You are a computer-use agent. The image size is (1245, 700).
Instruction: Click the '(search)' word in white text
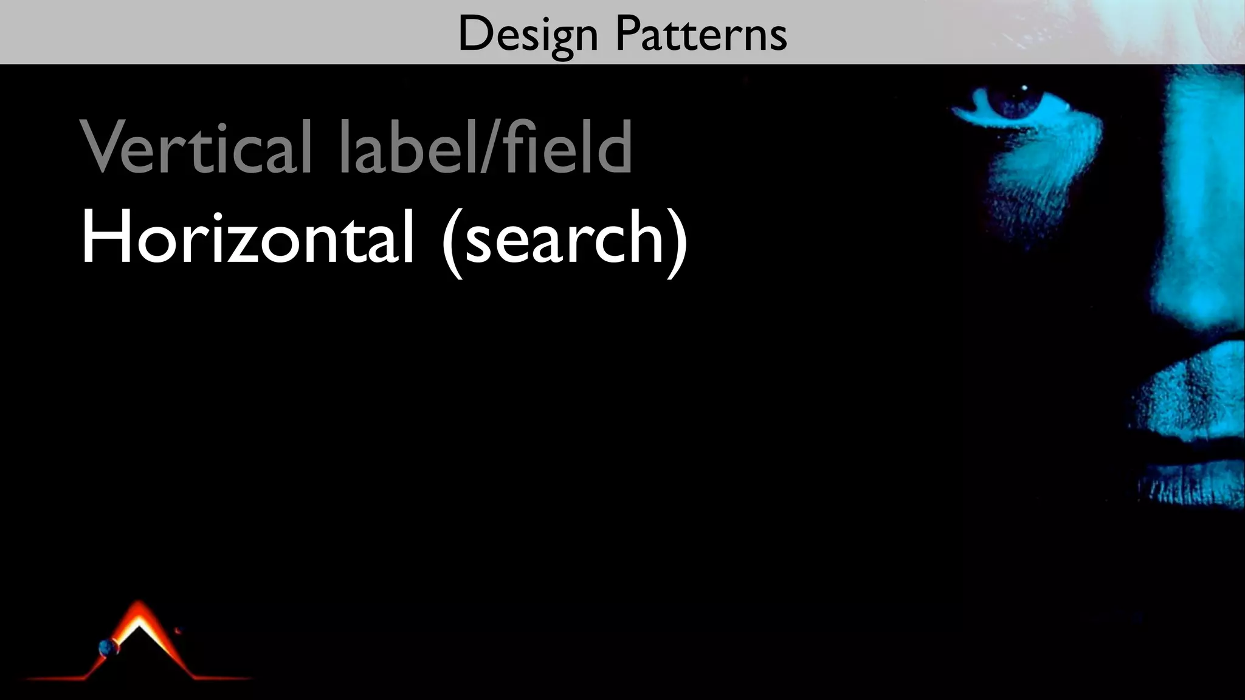(x=565, y=238)
